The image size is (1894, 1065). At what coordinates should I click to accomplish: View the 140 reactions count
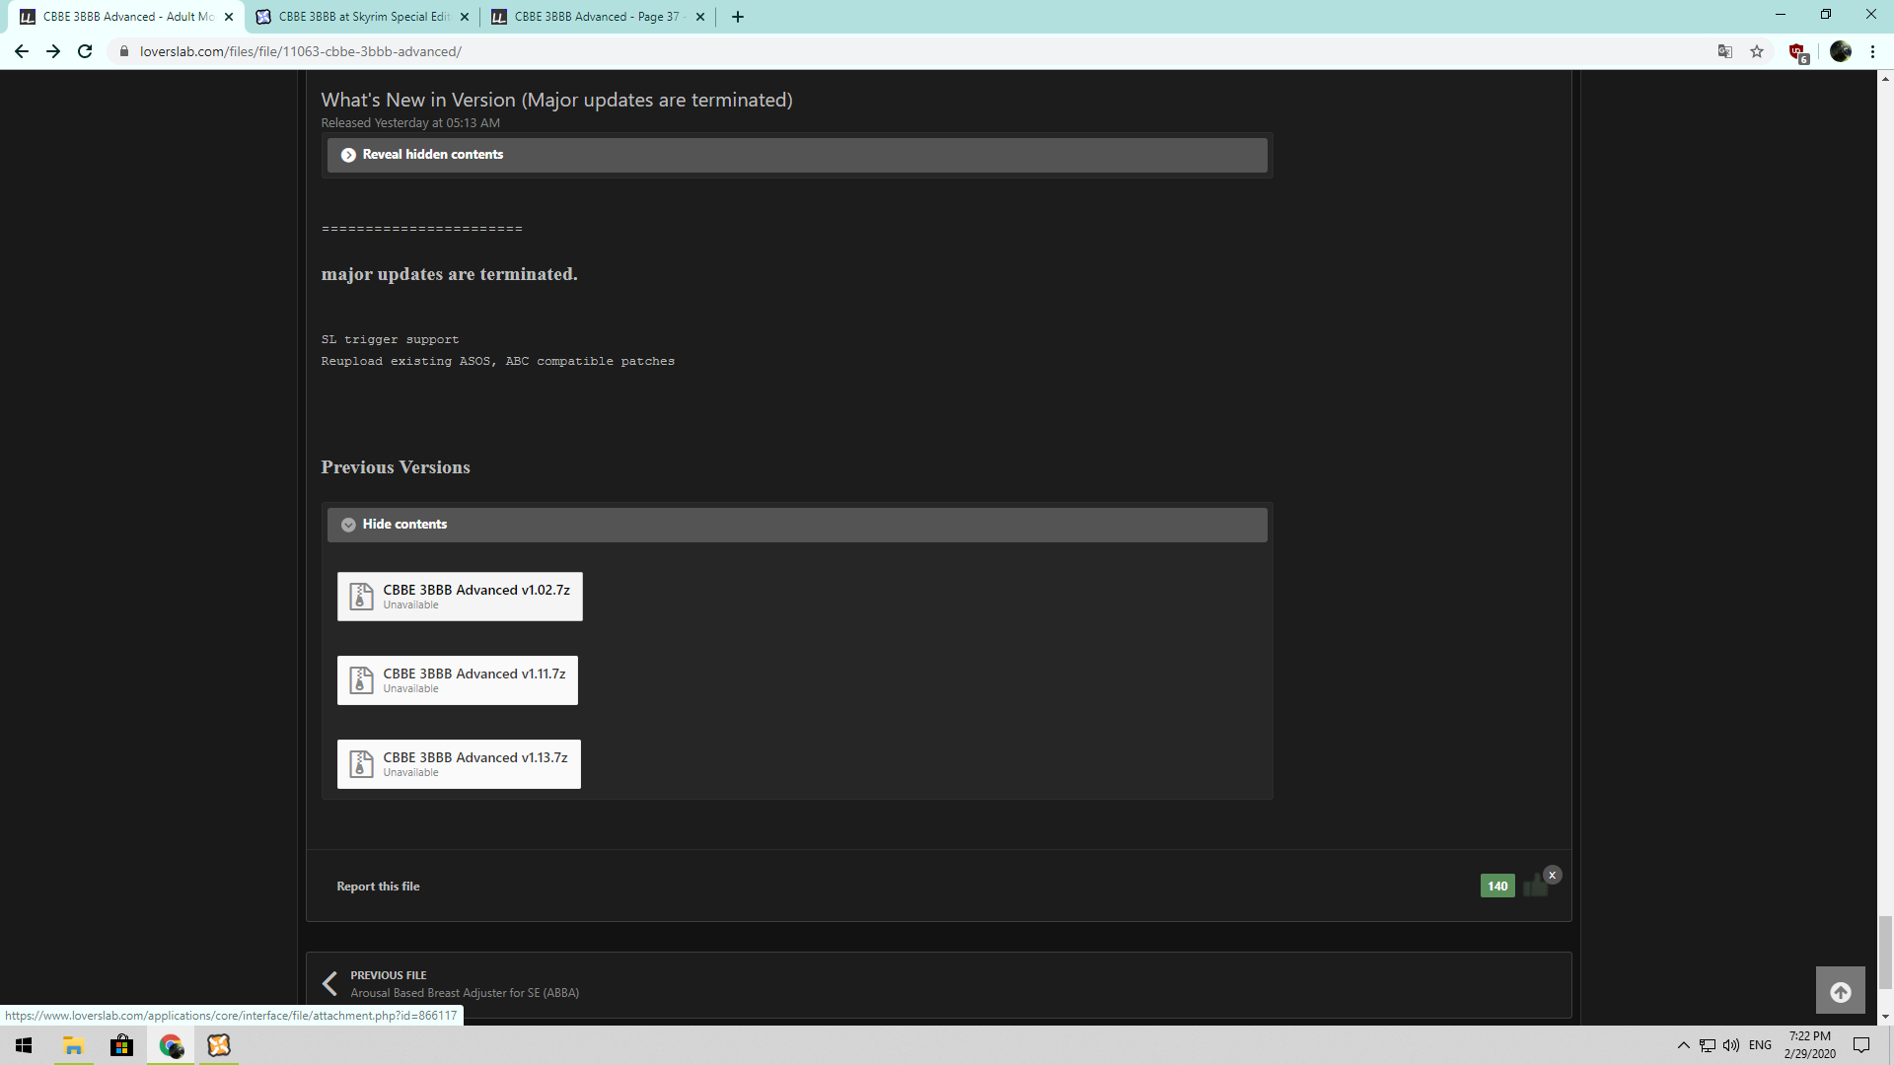pos(1497,886)
